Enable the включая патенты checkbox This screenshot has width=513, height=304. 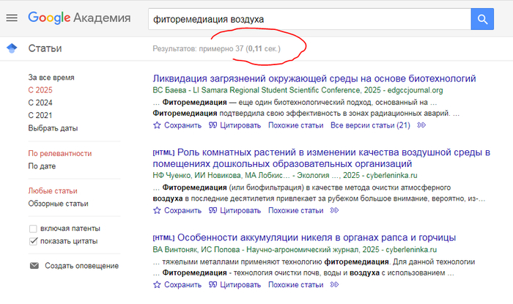[x=34, y=229]
